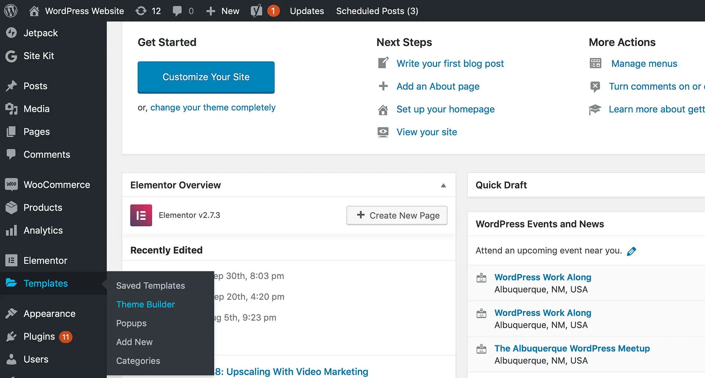Open Scheduled Posts from the admin bar
Screen dimensions: 705x378
pos(377,11)
